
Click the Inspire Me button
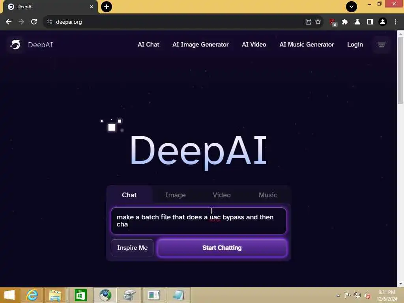click(133, 248)
